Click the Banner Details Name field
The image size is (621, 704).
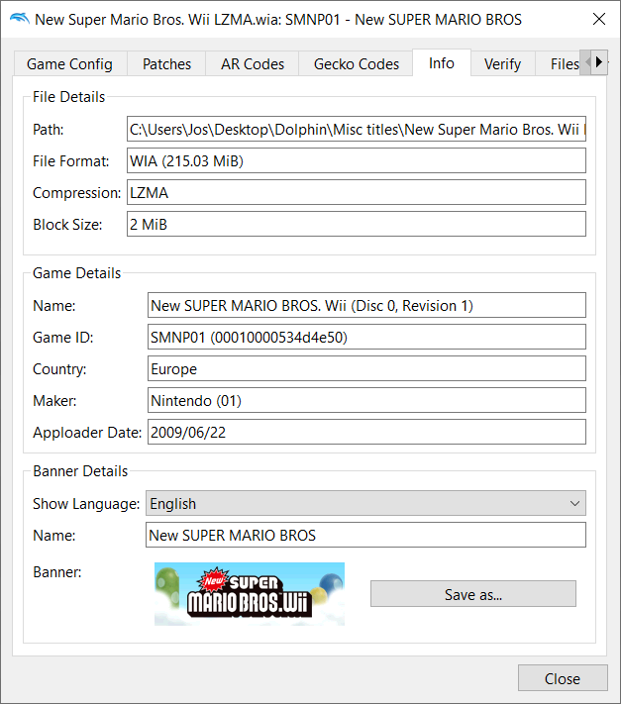(365, 535)
